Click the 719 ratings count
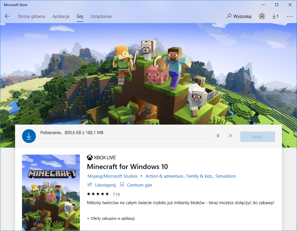Image resolution: width=297 pixels, height=231 pixels. (116, 194)
